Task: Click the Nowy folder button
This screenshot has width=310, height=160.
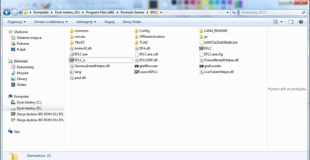Action: (132, 22)
